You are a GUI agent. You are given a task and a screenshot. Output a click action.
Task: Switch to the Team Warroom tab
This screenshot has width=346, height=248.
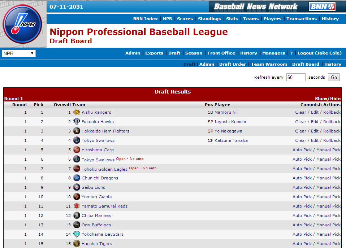[x=269, y=64]
